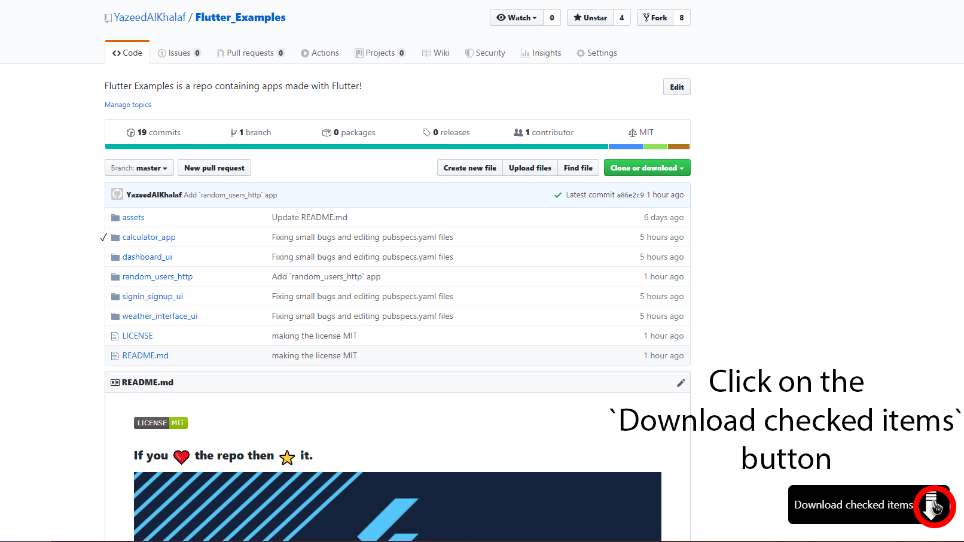
Task: Open the YazeedAlKhalaf owner link
Action: pos(150,17)
